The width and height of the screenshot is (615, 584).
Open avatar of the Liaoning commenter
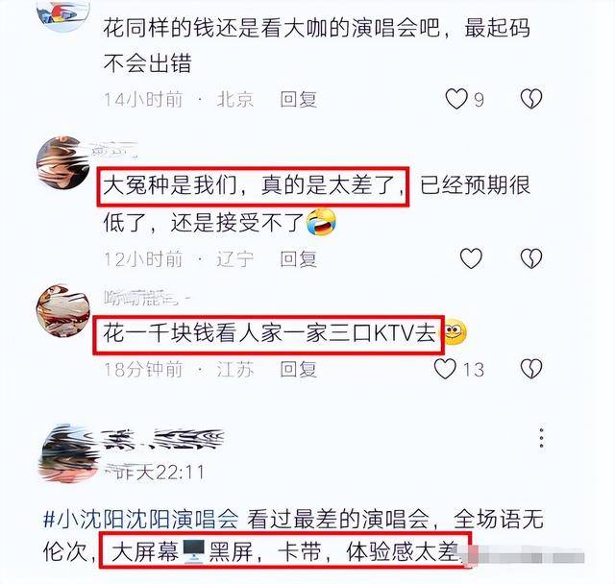point(63,162)
